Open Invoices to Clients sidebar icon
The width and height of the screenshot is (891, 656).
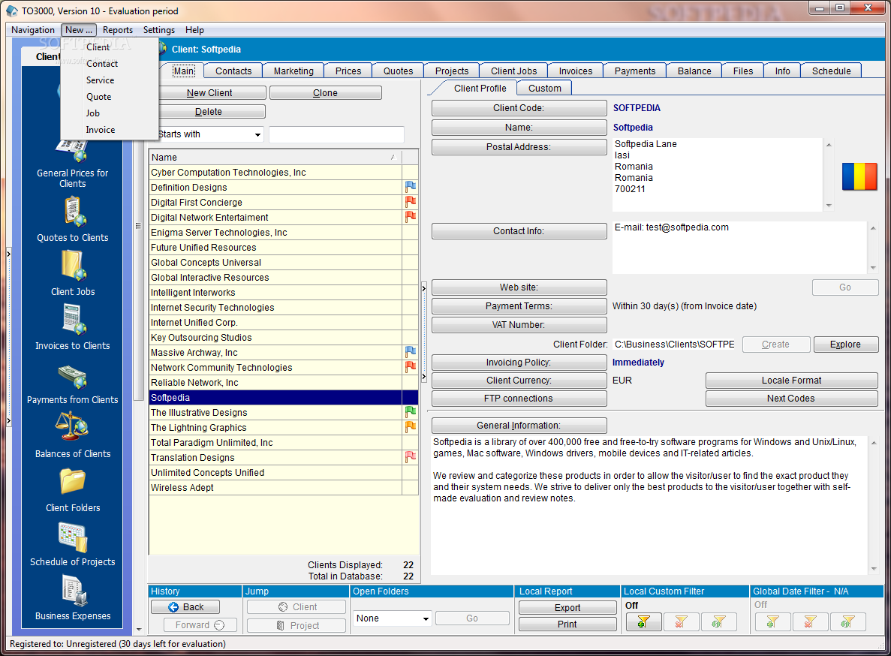[x=74, y=319]
